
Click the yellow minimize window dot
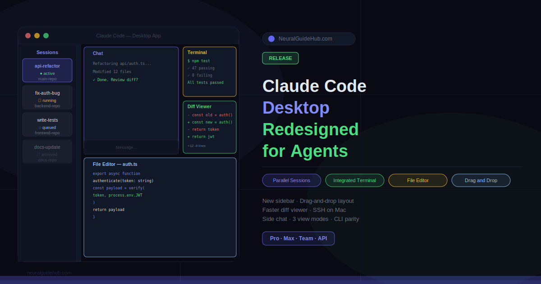[37, 36]
